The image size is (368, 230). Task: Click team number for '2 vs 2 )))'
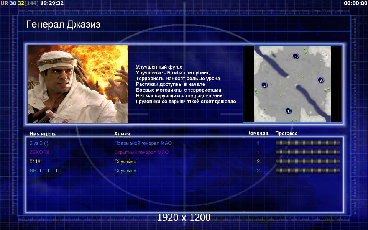tap(258, 143)
